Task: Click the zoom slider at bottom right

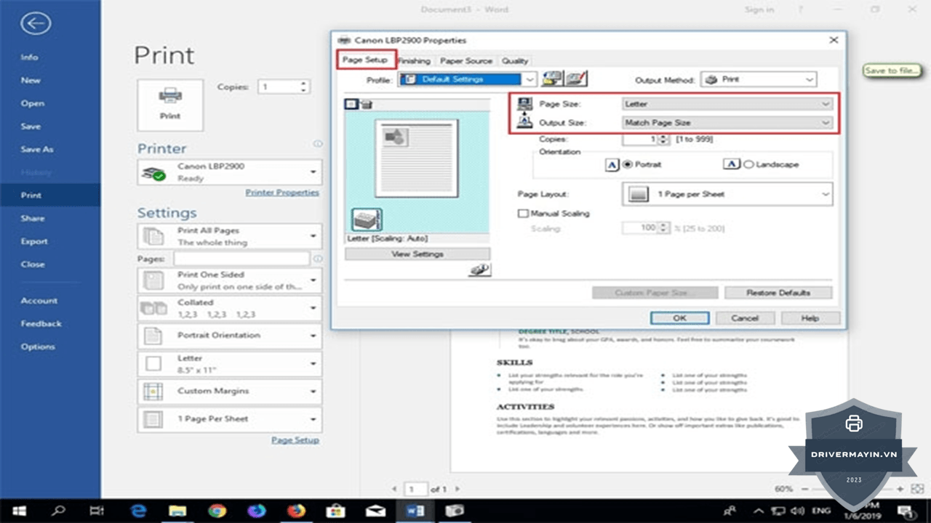Action: 848,489
